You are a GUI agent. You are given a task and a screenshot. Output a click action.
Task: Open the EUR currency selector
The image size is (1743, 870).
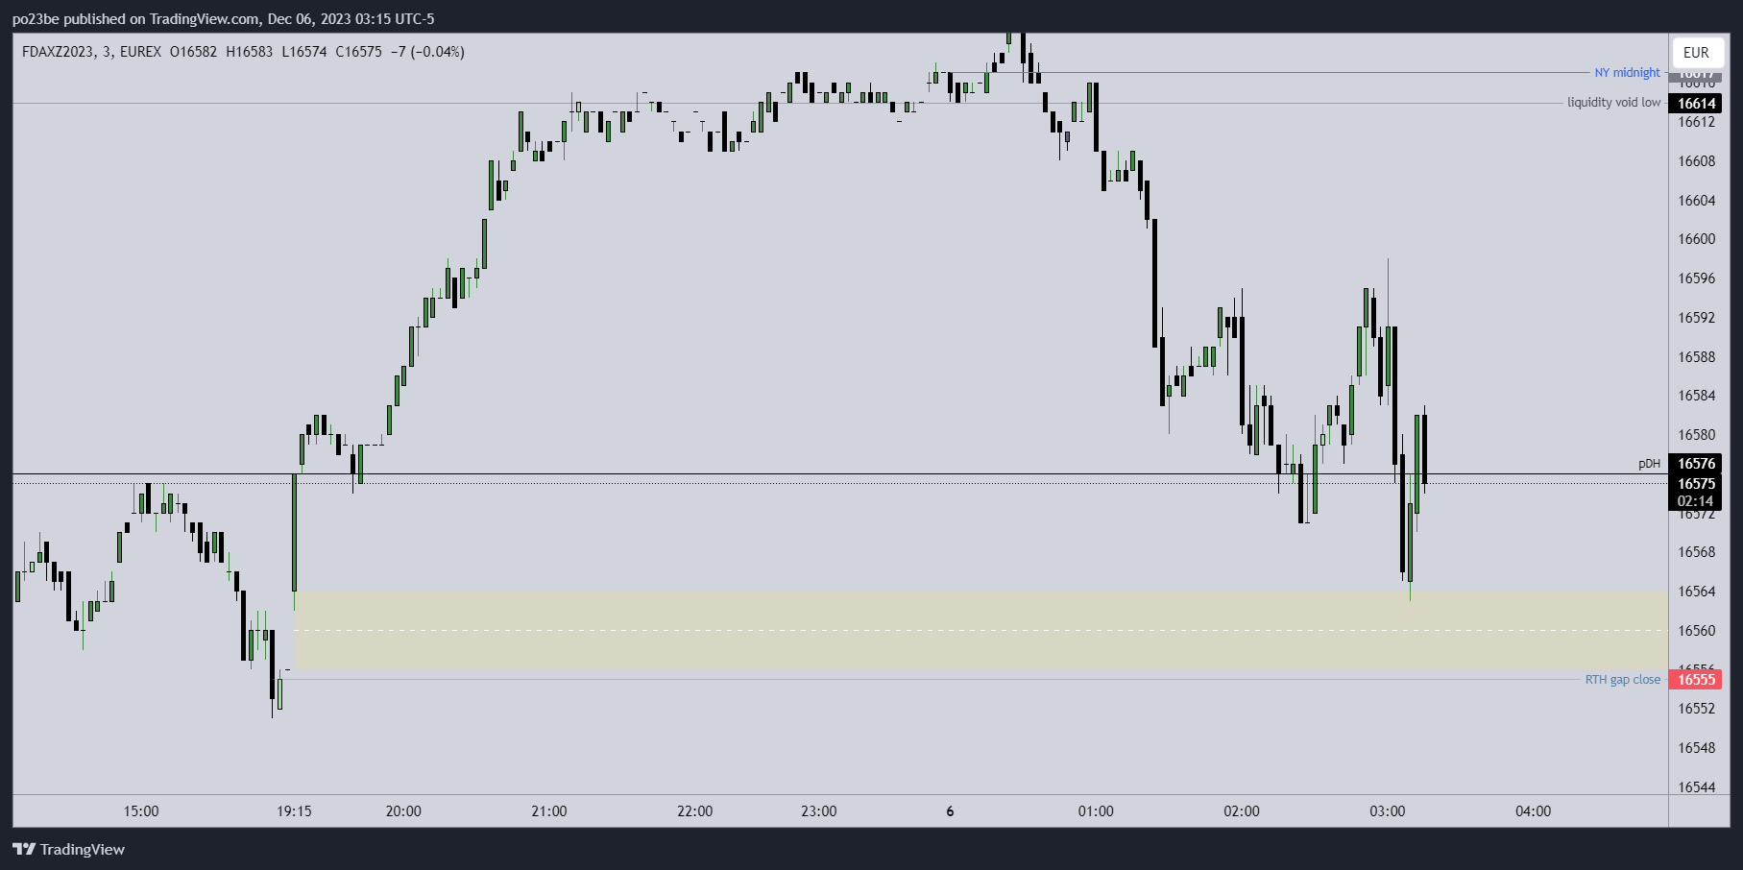pyautogui.click(x=1696, y=53)
